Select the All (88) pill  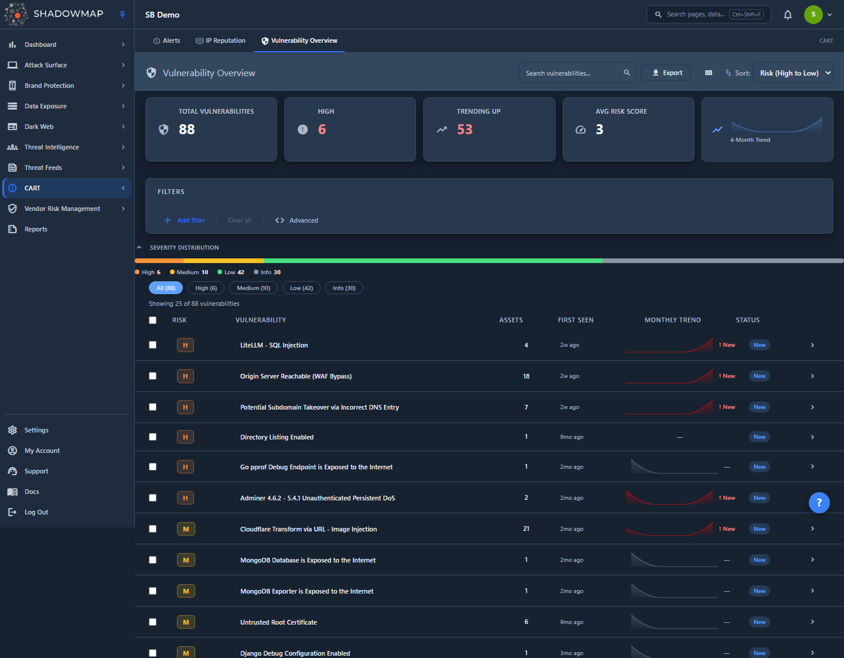(x=166, y=288)
